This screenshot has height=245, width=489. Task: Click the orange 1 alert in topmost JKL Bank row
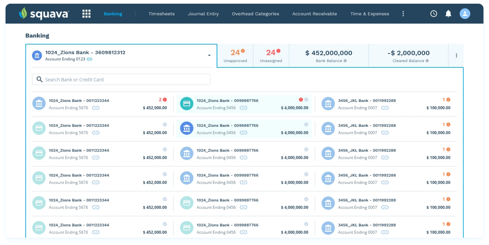[446, 100]
